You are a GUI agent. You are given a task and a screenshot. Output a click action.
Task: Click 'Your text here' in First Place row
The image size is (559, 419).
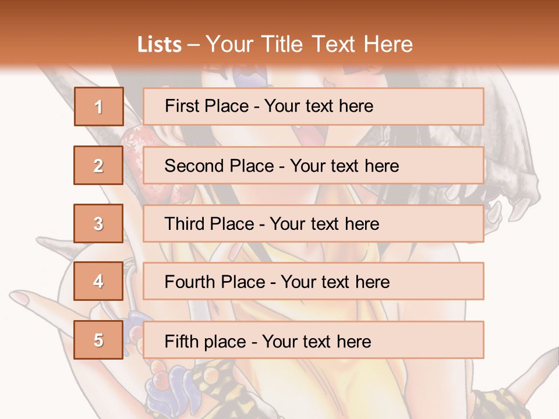click(x=319, y=106)
